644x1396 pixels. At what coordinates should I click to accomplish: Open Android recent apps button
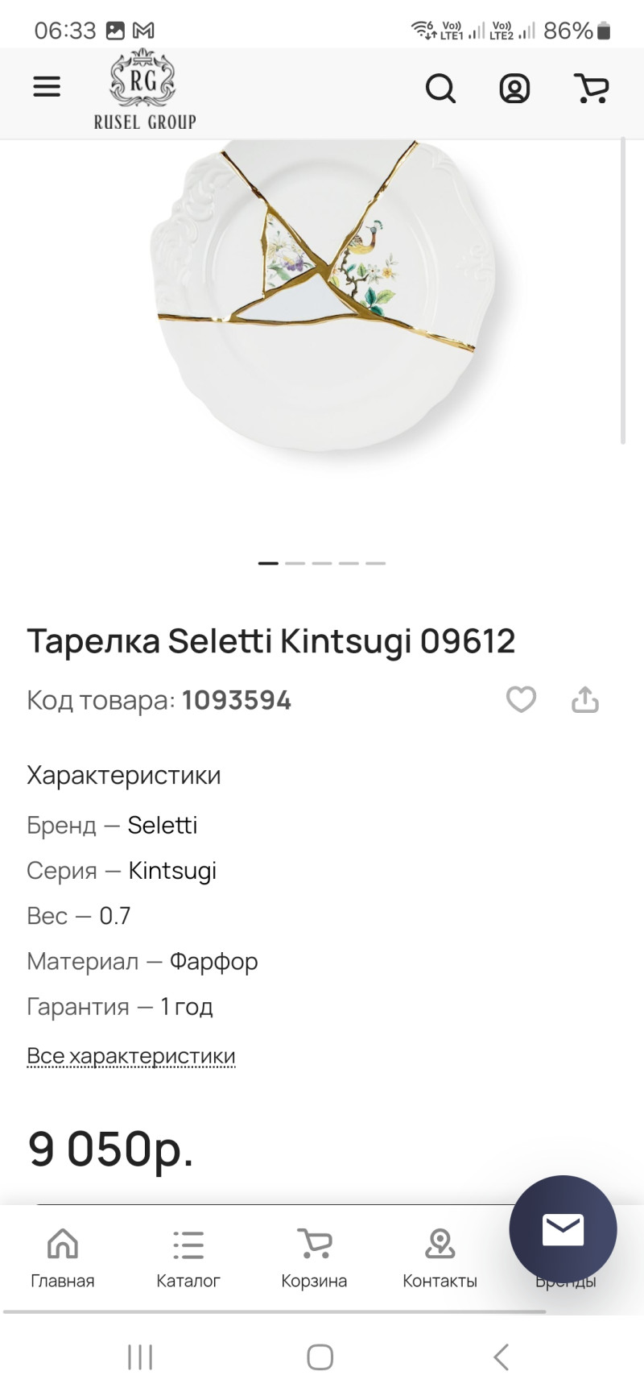pos(140,1357)
